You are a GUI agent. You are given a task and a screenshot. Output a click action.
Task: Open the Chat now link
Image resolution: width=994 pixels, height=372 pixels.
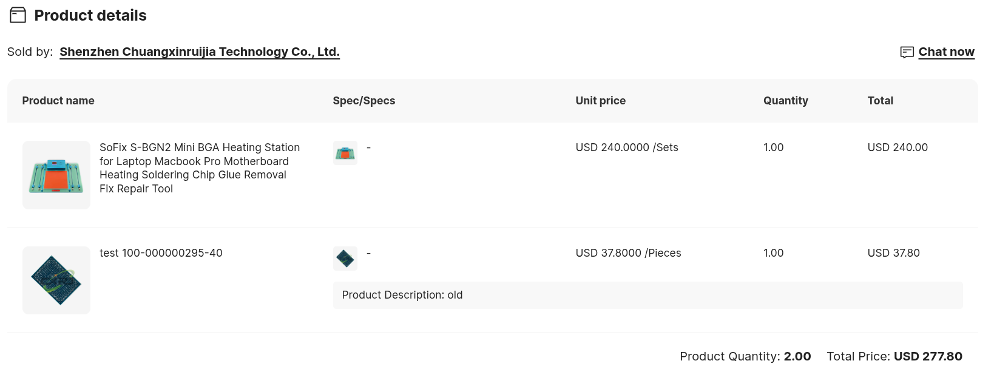click(x=946, y=52)
